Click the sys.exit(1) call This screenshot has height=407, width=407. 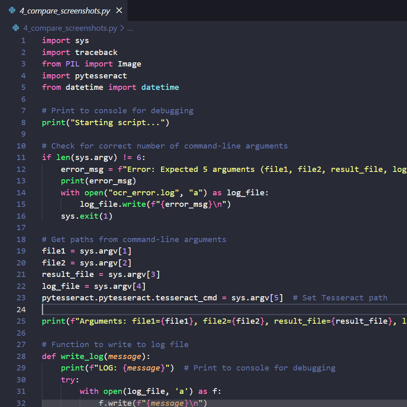click(87, 216)
